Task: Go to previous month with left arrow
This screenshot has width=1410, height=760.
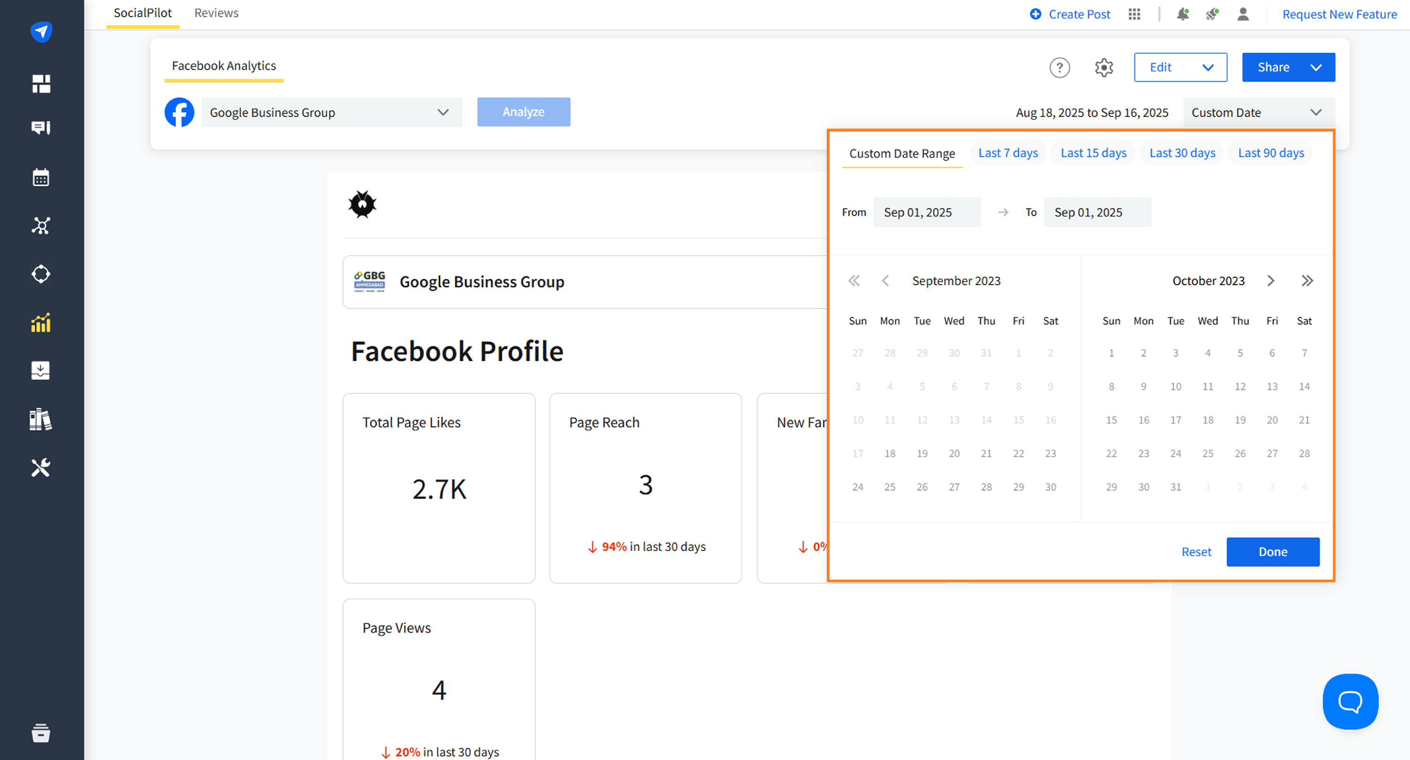Action: coord(885,281)
